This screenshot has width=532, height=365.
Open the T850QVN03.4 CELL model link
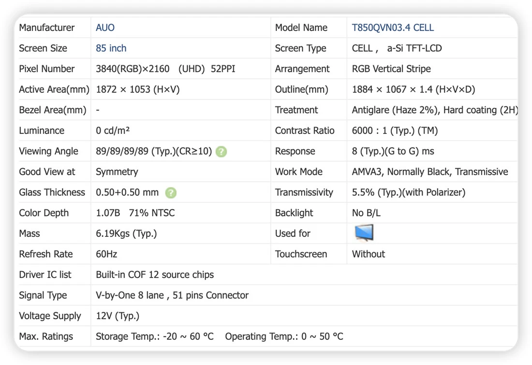(x=393, y=28)
